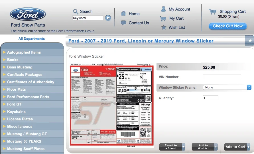Screen dimensions: 254x154
Task: Open the Home link
Action: coord(134,14)
